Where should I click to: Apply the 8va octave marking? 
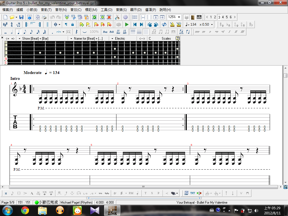[105, 32]
